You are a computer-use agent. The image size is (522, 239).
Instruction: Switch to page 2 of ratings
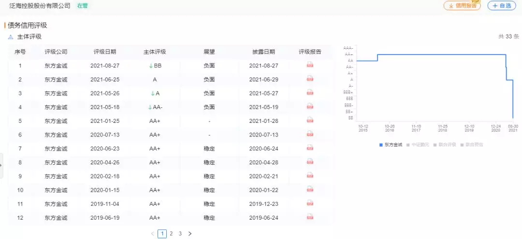[x=171, y=234]
